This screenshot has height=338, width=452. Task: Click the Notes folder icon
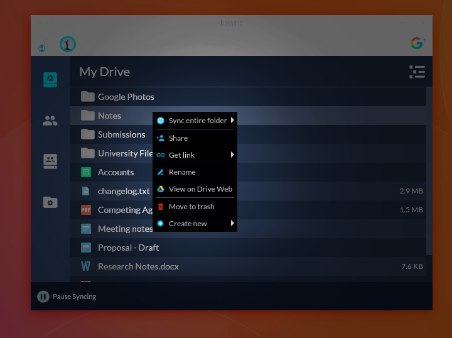coord(88,116)
